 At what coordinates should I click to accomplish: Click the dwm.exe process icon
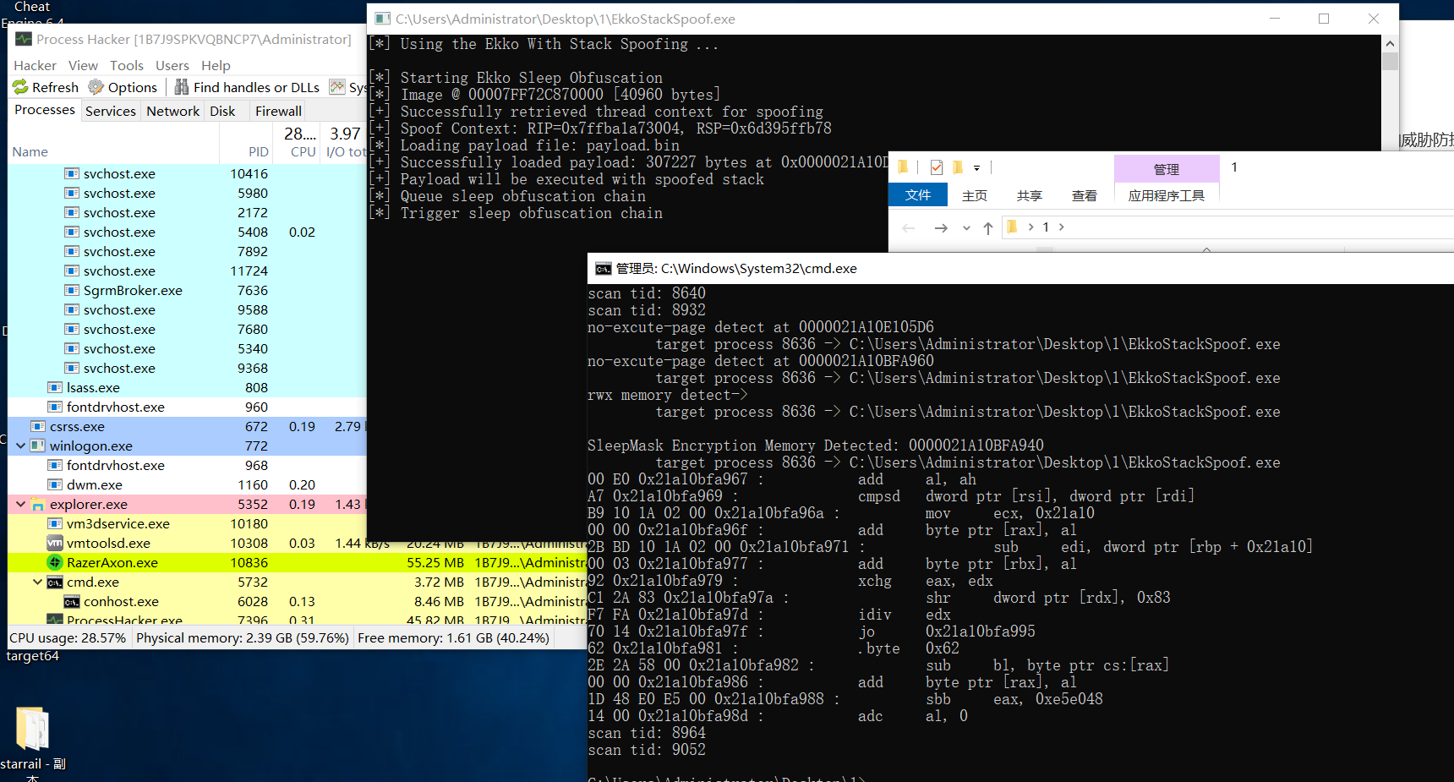pos(55,484)
